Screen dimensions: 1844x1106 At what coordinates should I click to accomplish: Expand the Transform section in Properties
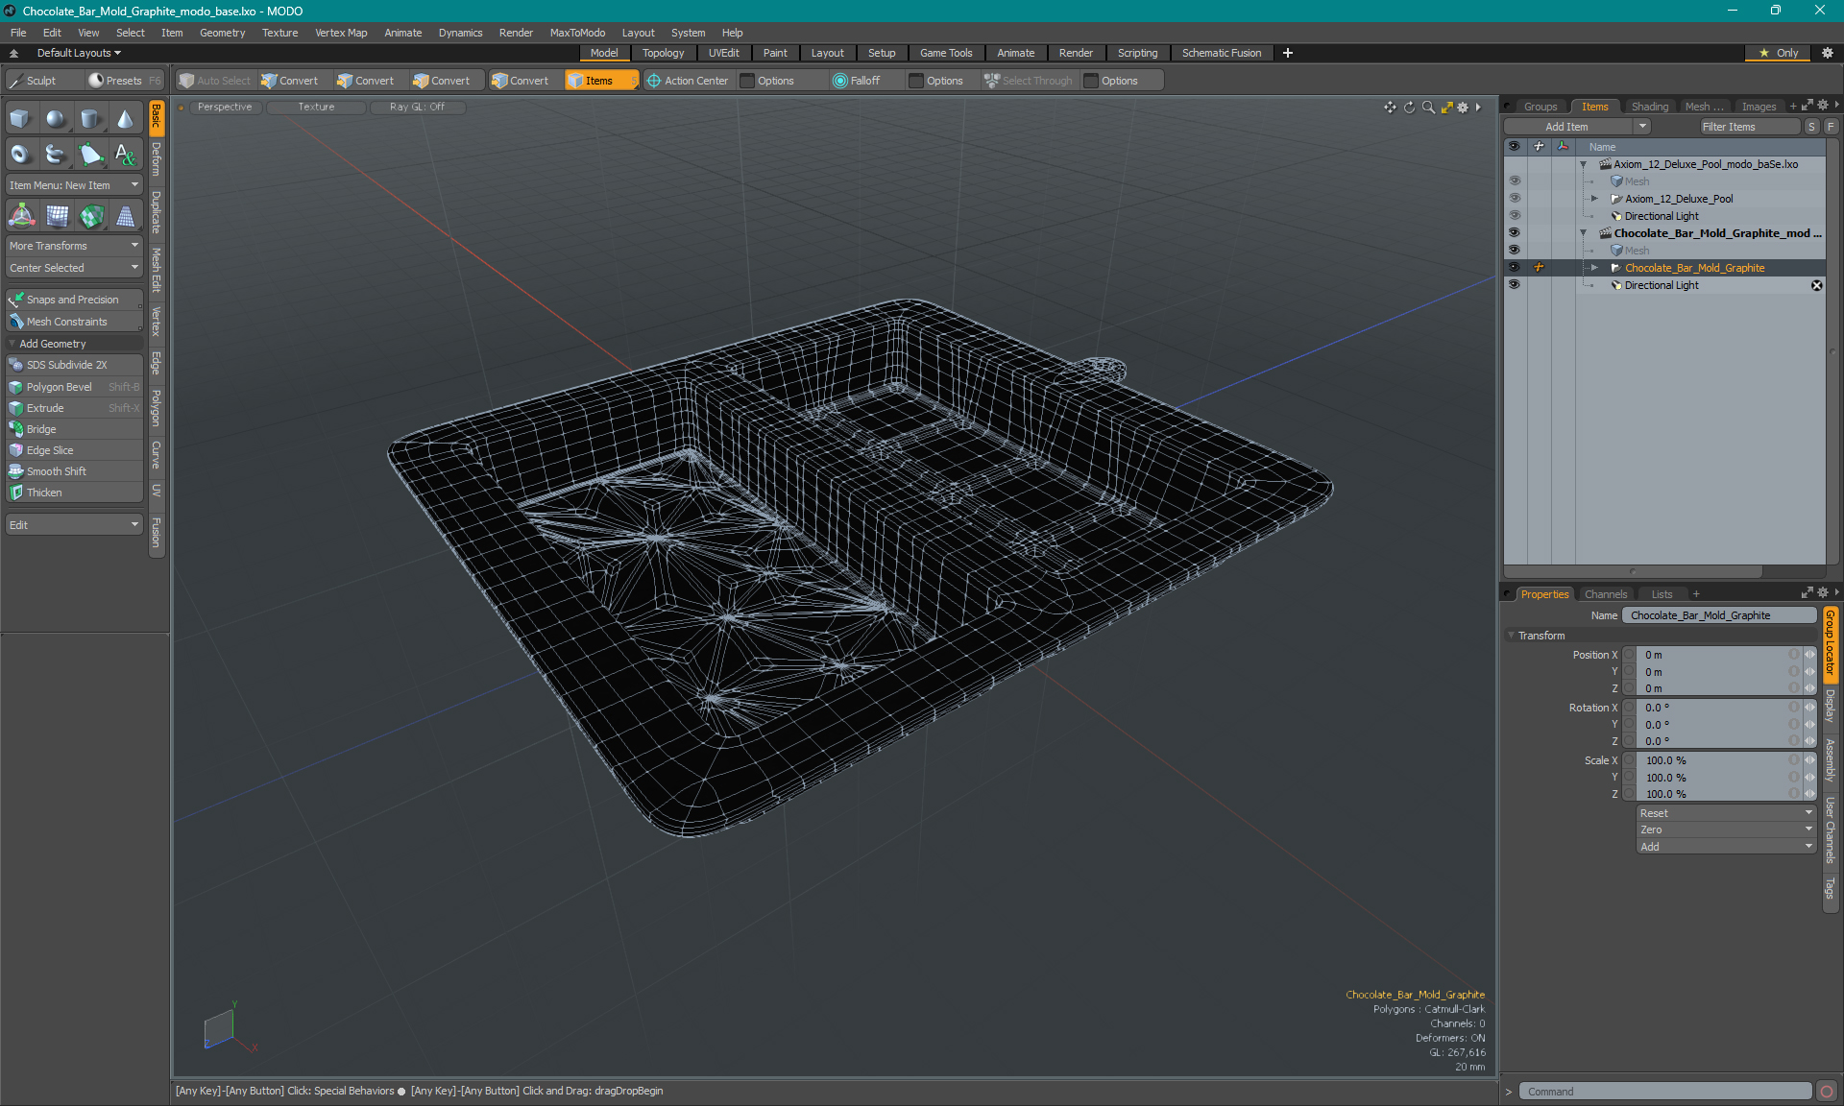pos(1514,635)
